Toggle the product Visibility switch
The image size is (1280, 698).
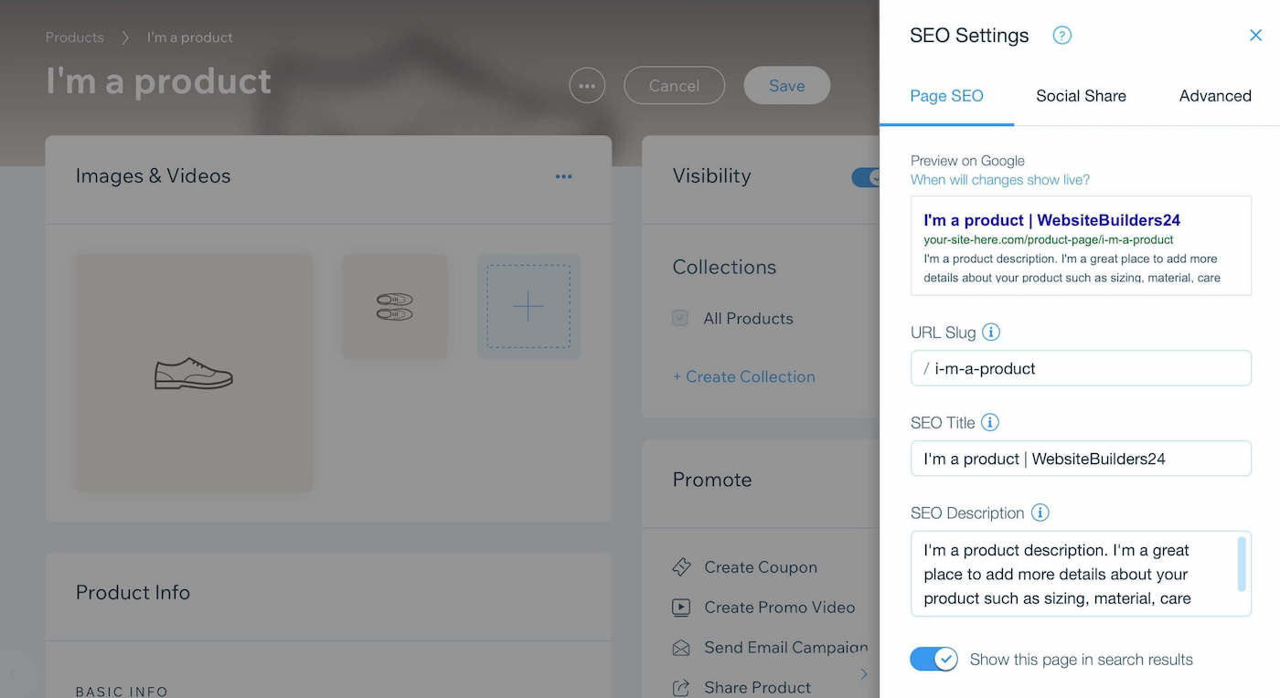coord(866,177)
